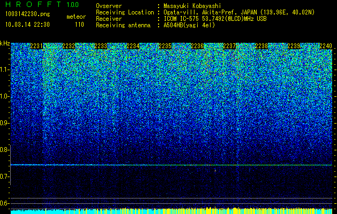Click the 2238 time marker
Screen dimensions: 337x214
(x=261, y=46)
